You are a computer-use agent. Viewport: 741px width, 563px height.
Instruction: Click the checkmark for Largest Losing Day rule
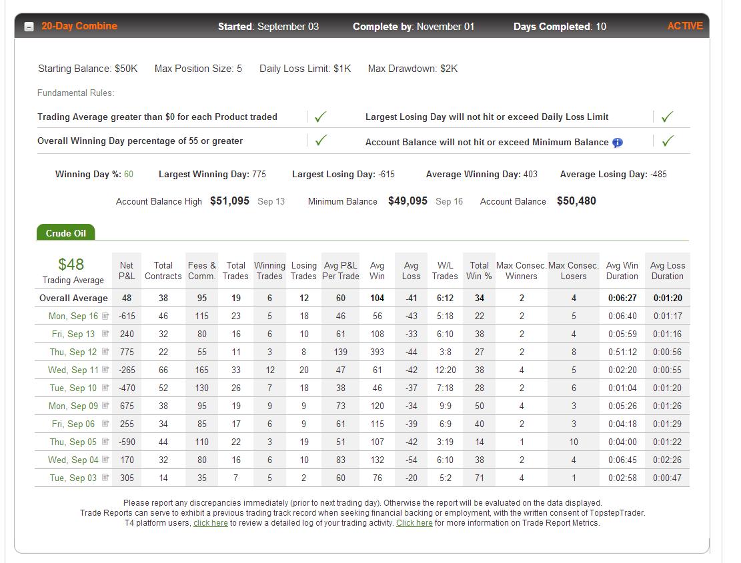click(667, 117)
